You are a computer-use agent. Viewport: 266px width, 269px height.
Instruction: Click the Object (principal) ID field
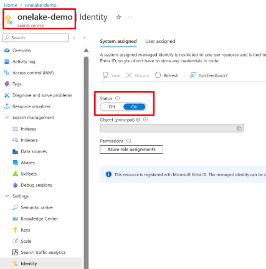point(172,128)
